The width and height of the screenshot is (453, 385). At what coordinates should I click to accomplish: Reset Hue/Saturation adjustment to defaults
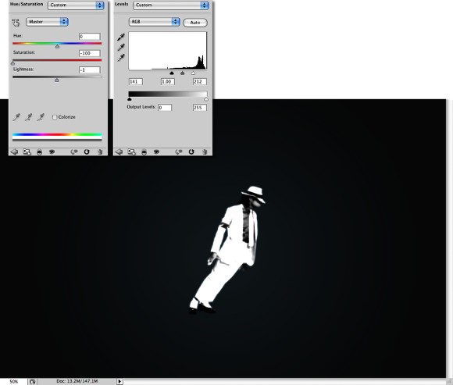point(87,152)
